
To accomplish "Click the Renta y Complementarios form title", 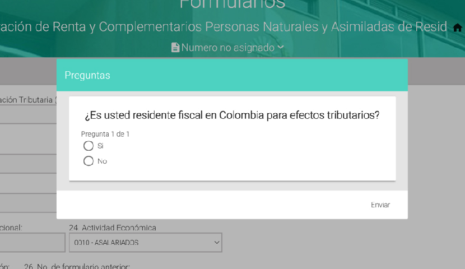I will tap(224, 26).
